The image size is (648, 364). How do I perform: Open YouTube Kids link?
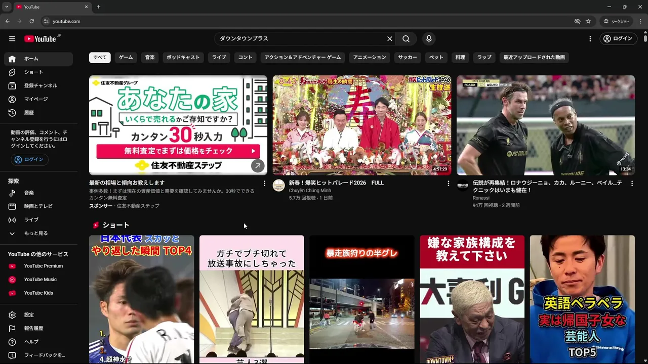tap(38, 293)
